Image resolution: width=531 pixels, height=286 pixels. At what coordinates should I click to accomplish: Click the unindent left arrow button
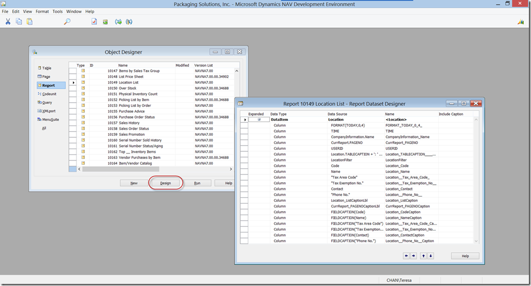tap(406, 256)
